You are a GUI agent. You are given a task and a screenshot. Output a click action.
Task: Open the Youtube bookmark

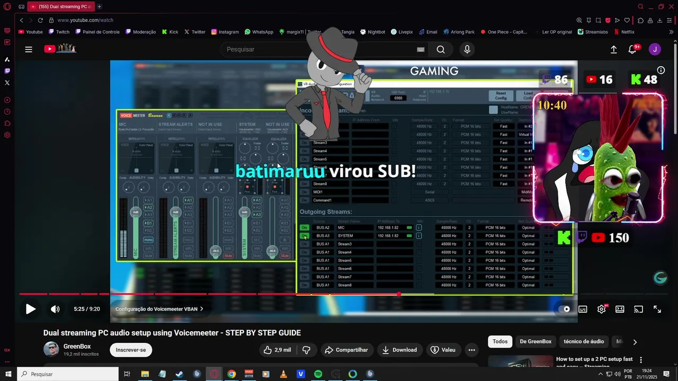(x=31, y=32)
